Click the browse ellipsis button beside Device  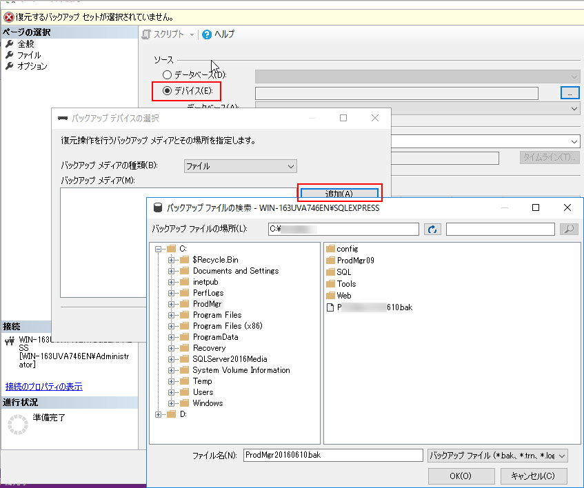point(569,92)
